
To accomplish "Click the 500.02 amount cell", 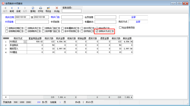I will point(35,42).
